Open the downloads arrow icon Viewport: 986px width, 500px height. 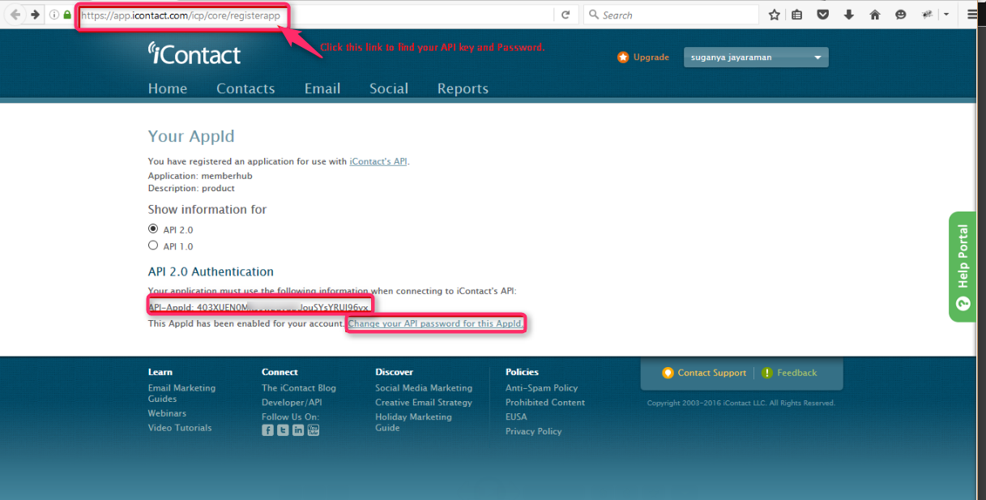click(x=848, y=15)
